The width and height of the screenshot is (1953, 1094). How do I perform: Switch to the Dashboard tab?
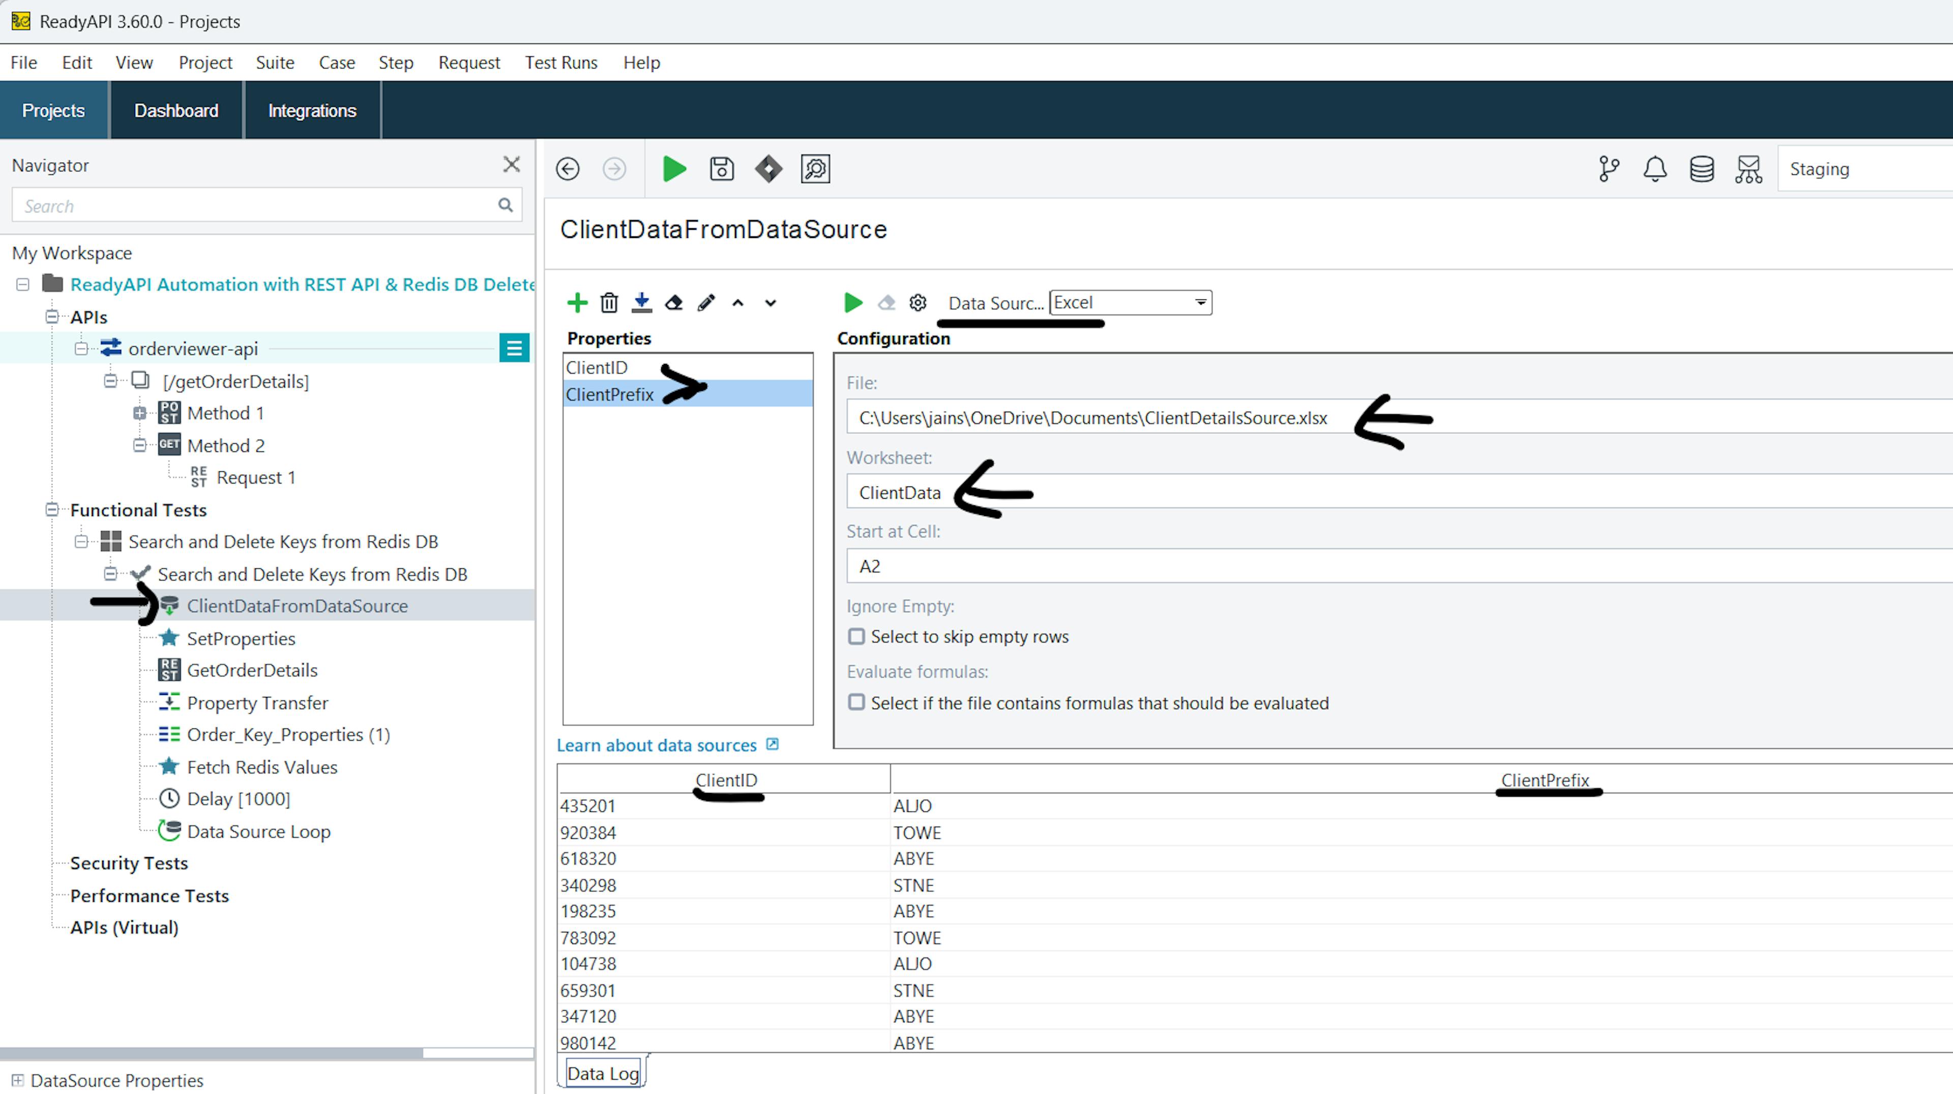176,111
